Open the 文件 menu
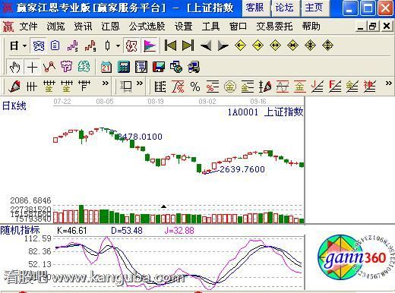 28,27
